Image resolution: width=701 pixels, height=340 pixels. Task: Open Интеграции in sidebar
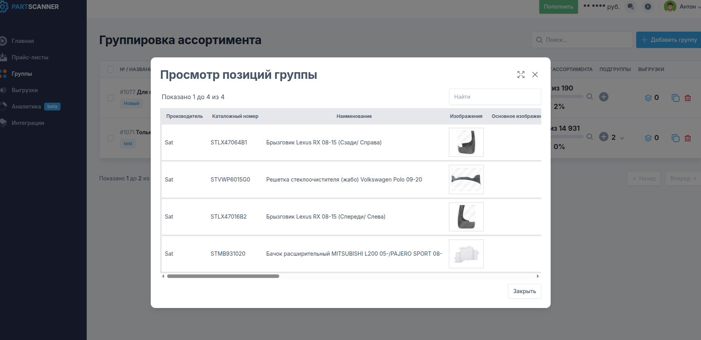[28, 123]
